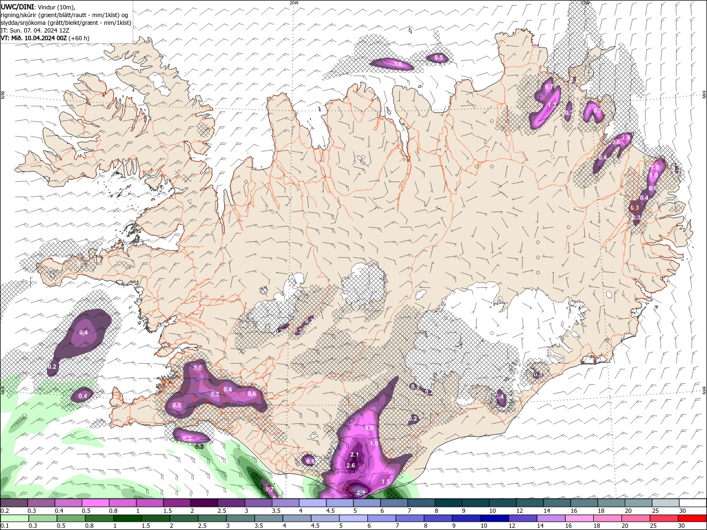The width and height of the screenshot is (707, 530).
Task: Pick upper-row legend swatch starting at 0.4
Action: [x=69, y=503]
